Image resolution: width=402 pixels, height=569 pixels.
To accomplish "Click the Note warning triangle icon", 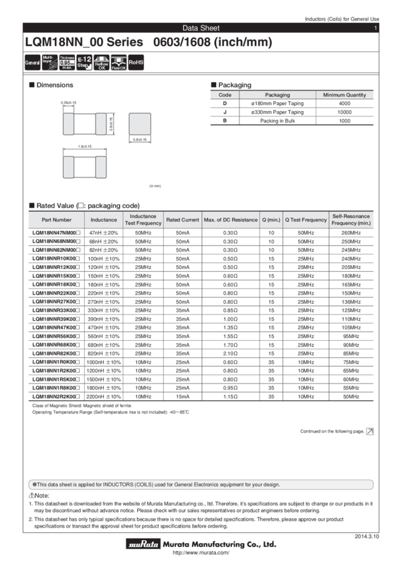I will 31,495.
